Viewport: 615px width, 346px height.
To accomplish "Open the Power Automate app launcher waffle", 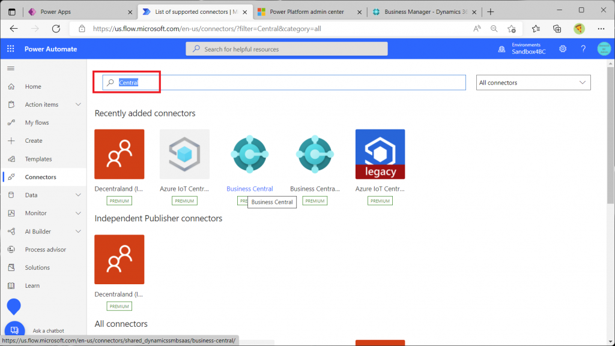I will coord(11,49).
